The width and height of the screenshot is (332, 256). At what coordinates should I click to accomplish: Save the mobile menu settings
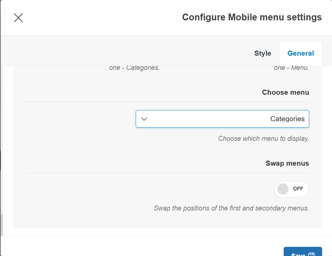[x=302, y=253]
